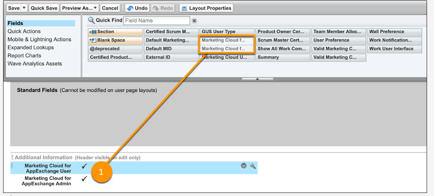
Task: Open Layout Properties
Action: click(x=206, y=8)
